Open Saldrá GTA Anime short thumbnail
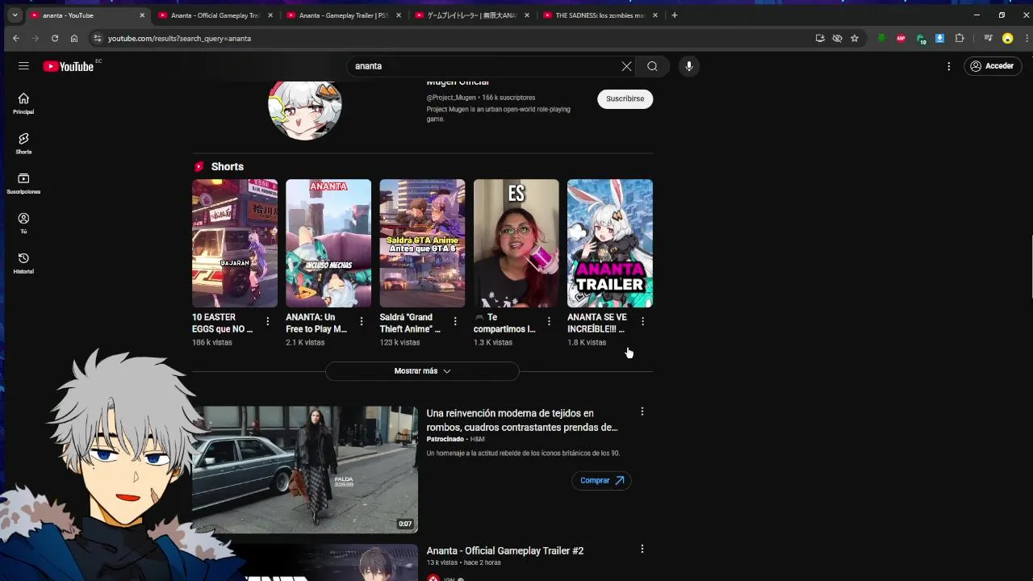This screenshot has height=581, width=1033. 422,243
